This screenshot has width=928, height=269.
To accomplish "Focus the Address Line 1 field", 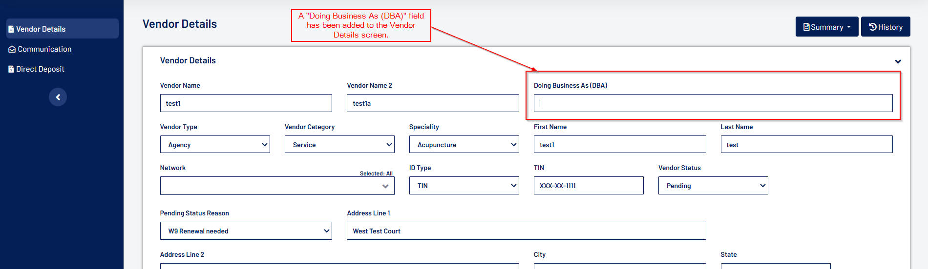I will 526,231.
